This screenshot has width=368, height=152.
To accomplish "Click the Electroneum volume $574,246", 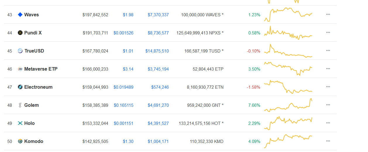I will coord(160,87).
